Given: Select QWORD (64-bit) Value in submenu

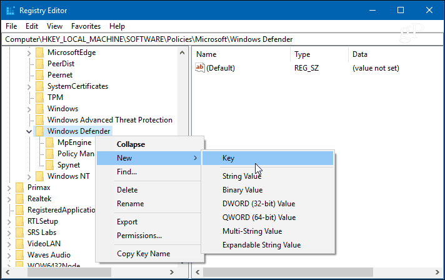Looking at the screenshot, I should pyautogui.click(x=268, y=217).
